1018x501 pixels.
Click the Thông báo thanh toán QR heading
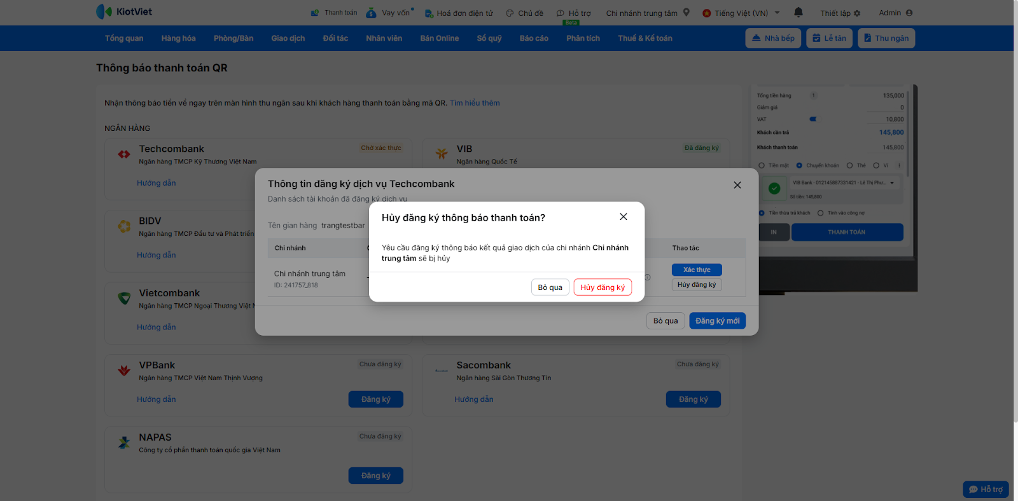coord(162,68)
